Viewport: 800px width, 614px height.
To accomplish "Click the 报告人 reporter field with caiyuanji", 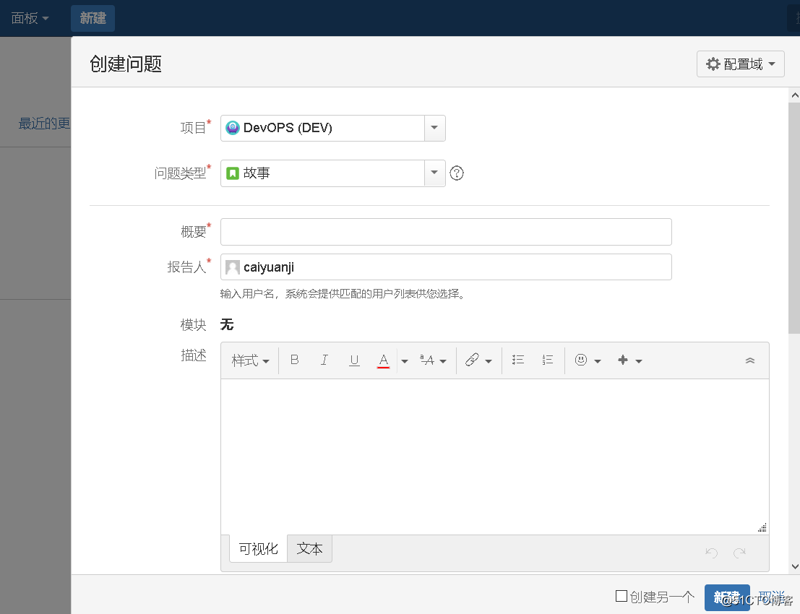I will click(x=446, y=267).
